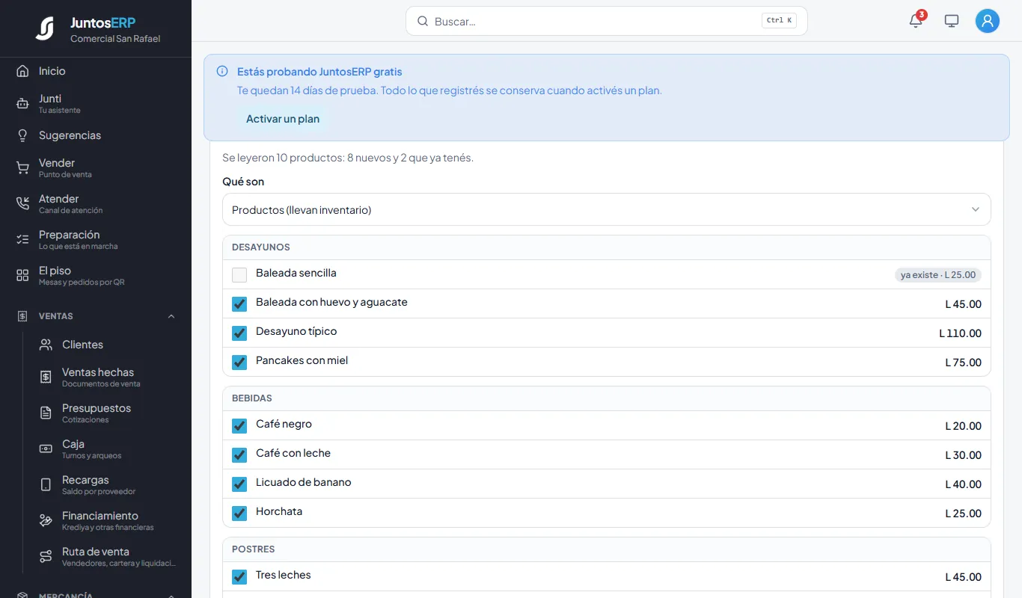Click the BEBIDAS group header
This screenshot has height=598, width=1022.
(607, 398)
